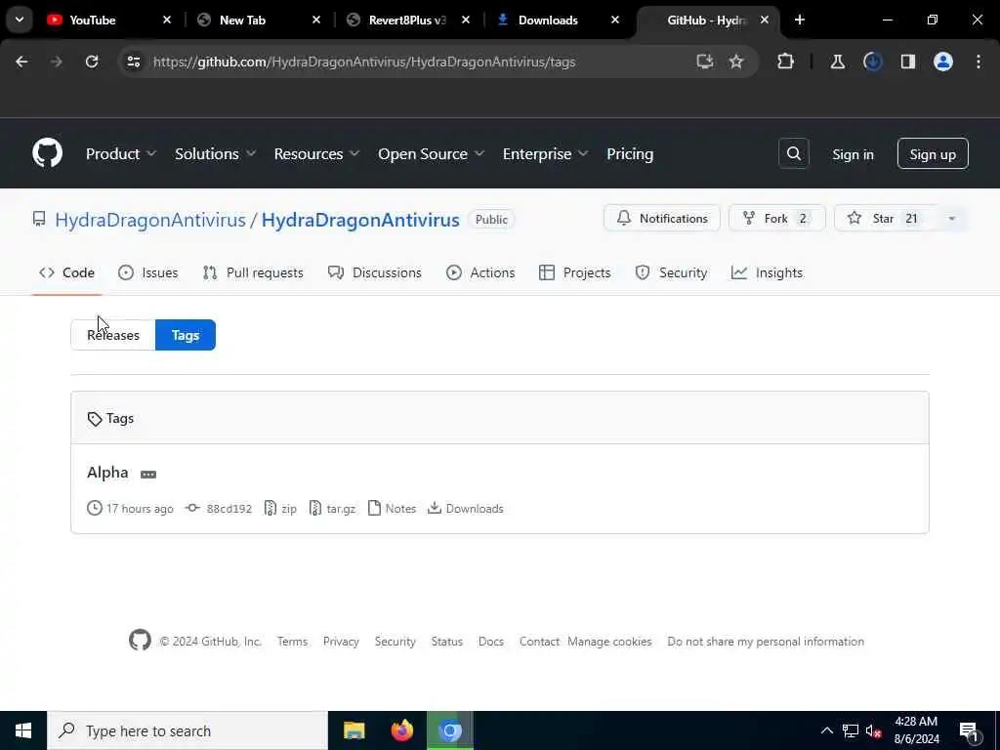
Task: Open the Windows Start menu
Action: (x=23, y=730)
